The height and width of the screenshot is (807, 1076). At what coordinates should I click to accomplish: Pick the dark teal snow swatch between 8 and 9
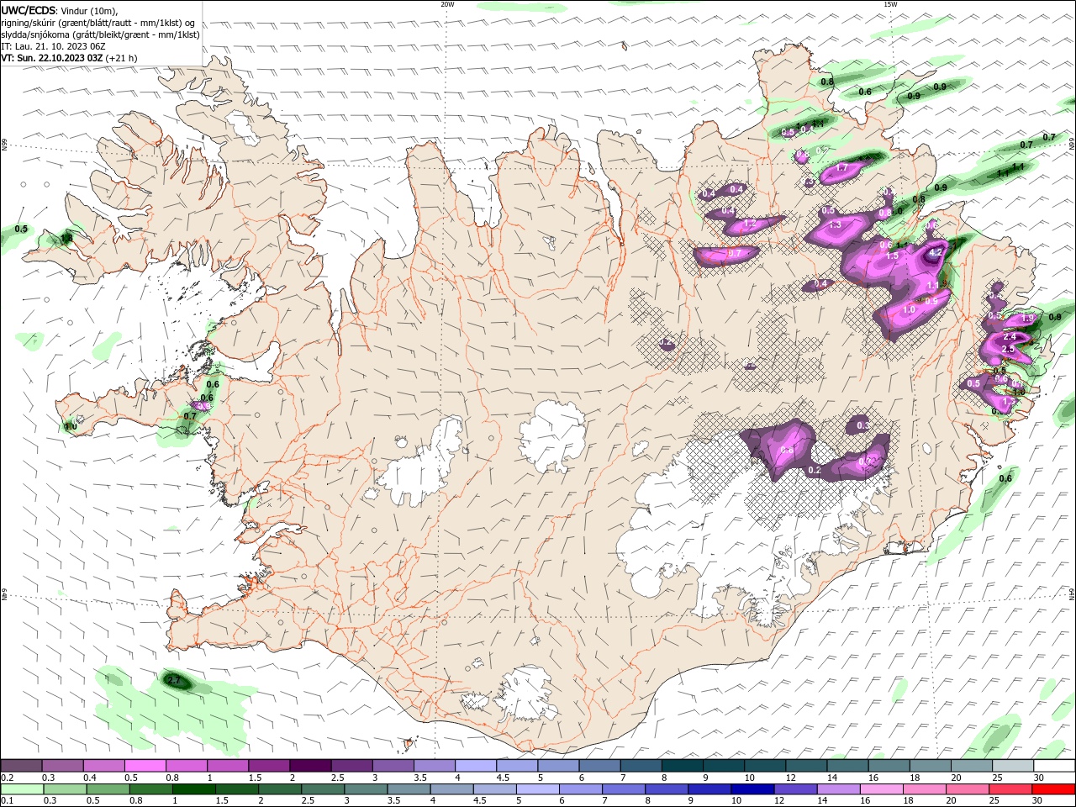(x=682, y=765)
